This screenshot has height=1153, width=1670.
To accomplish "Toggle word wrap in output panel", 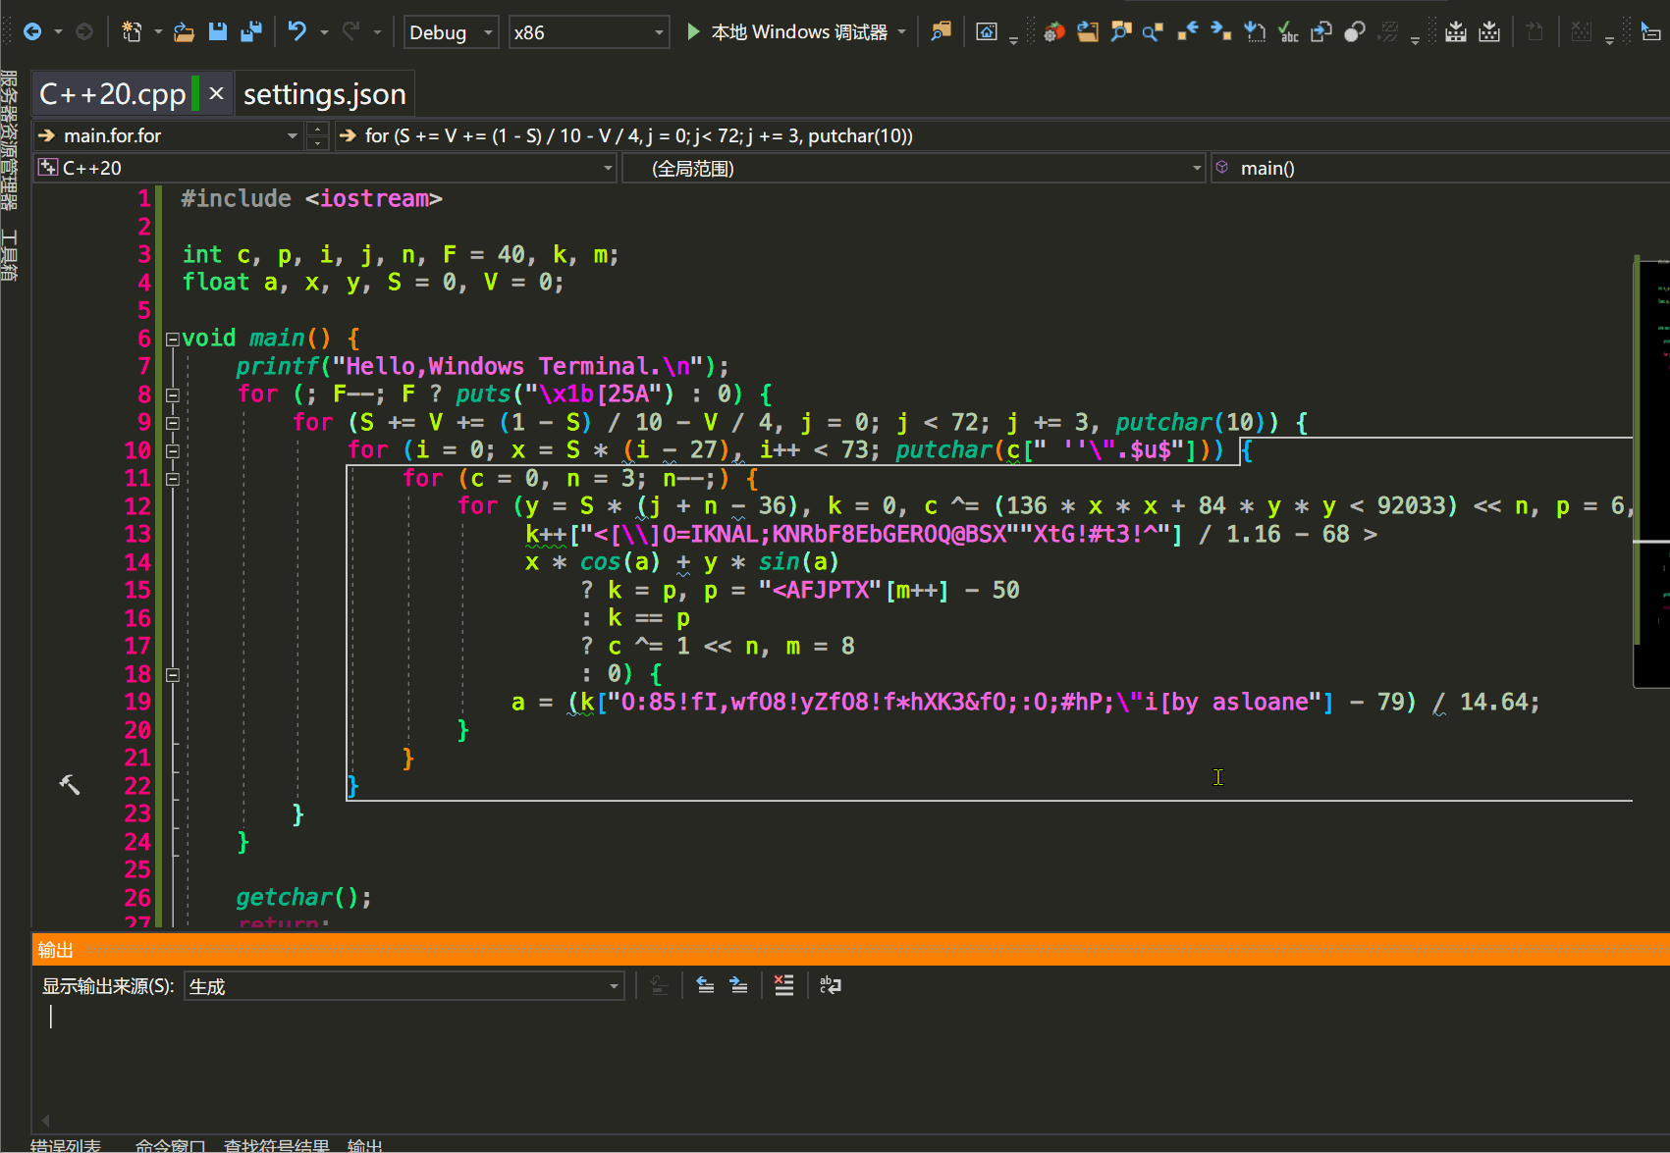I will pyautogui.click(x=831, y=985).
